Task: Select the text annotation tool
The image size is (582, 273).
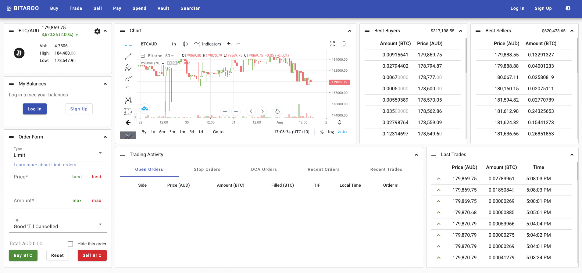Action: pos(128,89)
